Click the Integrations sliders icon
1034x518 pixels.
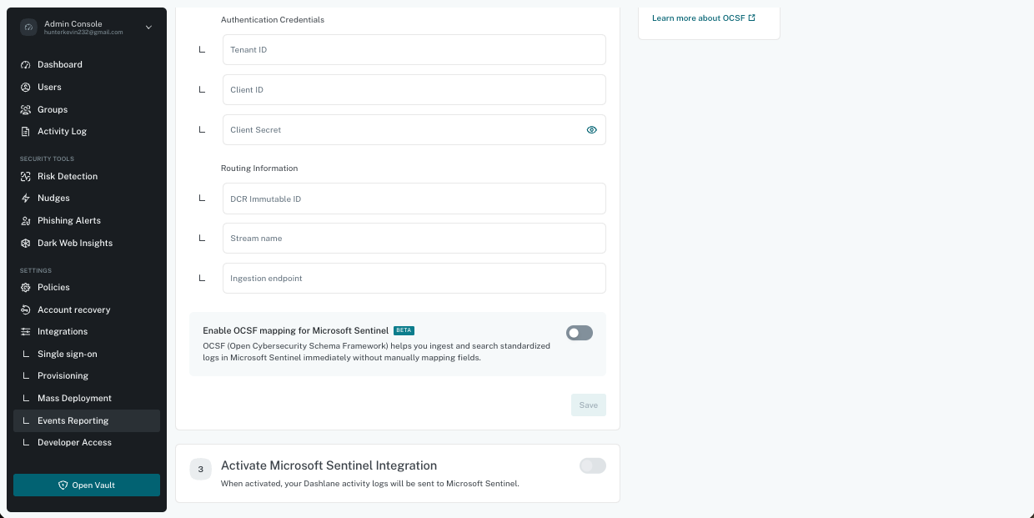(x=26, y=331)
